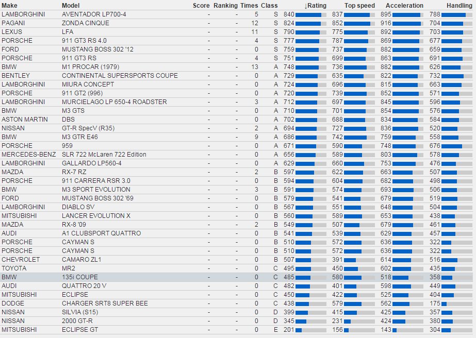Click the handling value 788
The height and width of the screenshot is (338, 476).
(x=435, y=14)
